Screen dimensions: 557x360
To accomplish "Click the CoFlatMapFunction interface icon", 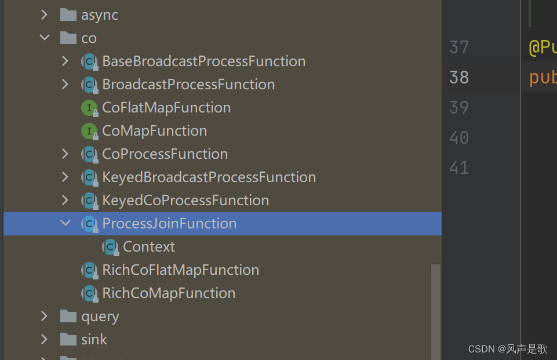I will coord(89,108).
